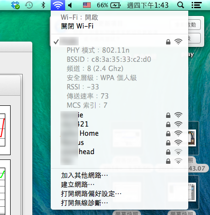The image size is (210, 215).
Task: Open Spotlight search magnifier
Action: [181, 5]
